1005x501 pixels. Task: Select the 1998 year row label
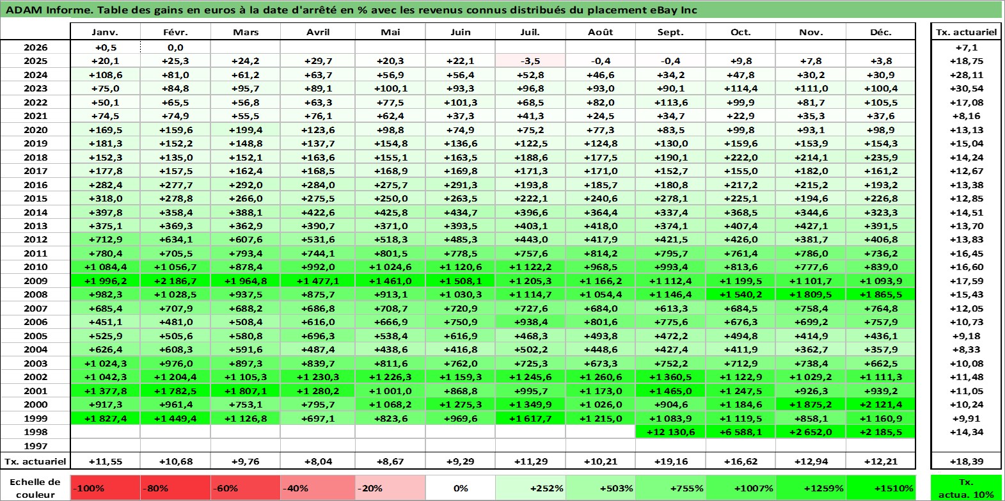pyautogui.click(x=35, y=432)
